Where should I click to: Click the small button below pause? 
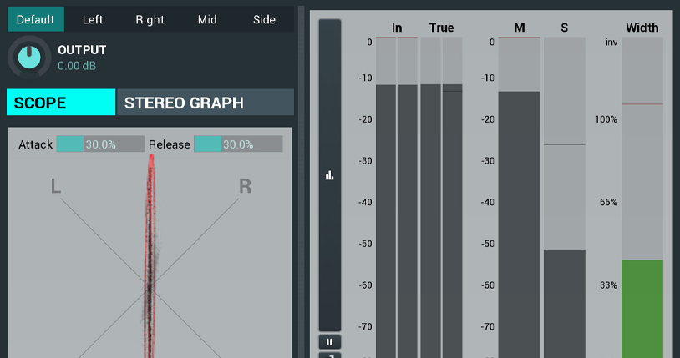[x=330, y=355]
